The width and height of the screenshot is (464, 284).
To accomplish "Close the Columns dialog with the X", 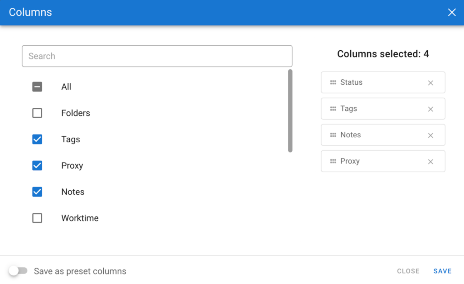I will point(451,13).
